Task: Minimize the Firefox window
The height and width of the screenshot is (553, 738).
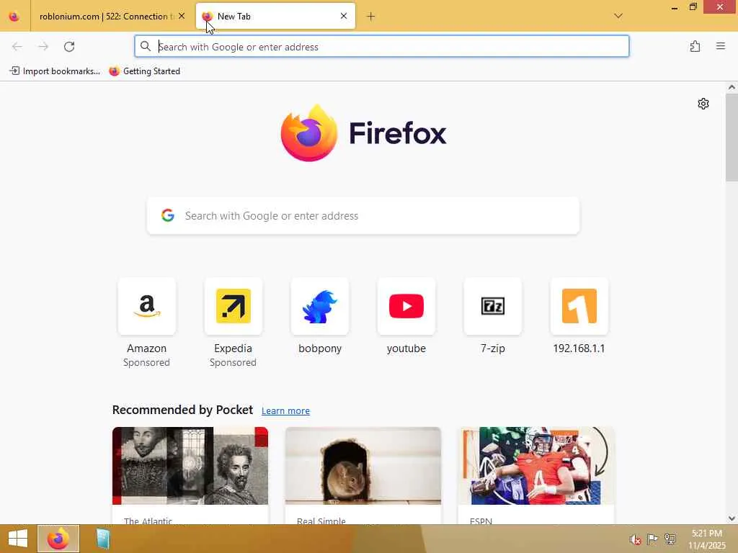Action: click(x=675, y=7)
